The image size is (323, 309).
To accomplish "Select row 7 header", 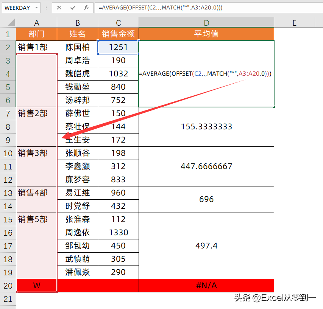I will point(8,113).
